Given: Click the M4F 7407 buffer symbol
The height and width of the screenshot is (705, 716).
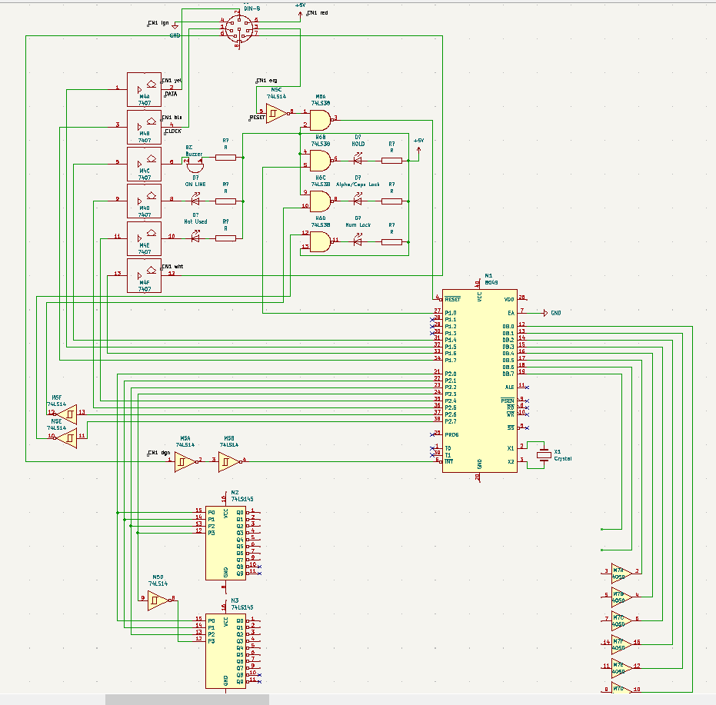Looking at the screenshot, I should click(144, 274).
